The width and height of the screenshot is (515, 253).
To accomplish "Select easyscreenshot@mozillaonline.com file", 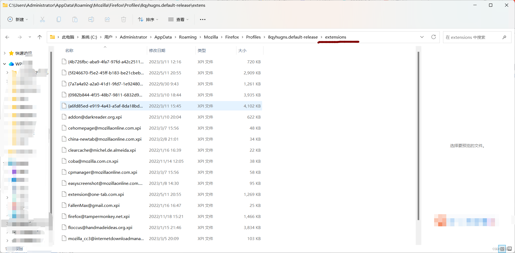I will pyautogui.click(x=161, y=183).
